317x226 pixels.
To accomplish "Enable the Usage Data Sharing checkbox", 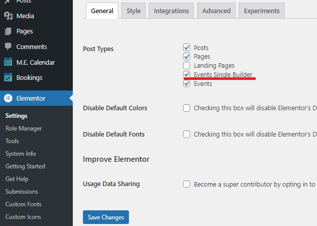I will pos(187,184).
